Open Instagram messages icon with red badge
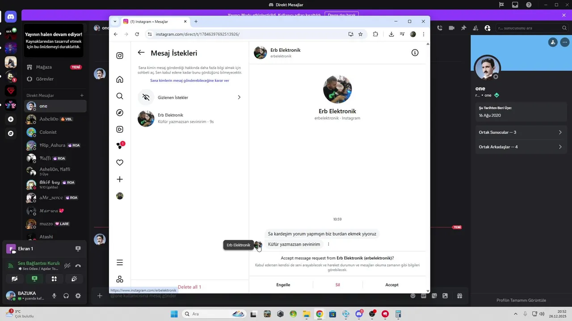The width and height of the screenshot is (572, 321). click(x=120, y=145)
